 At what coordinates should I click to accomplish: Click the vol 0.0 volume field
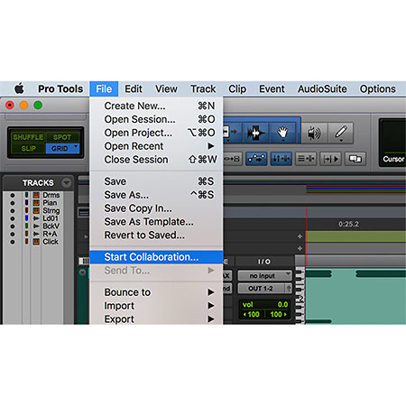coord(264,305)
